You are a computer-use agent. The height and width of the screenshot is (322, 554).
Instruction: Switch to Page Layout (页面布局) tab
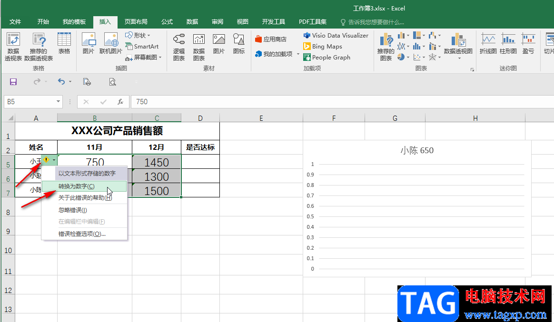click(136, 22)
